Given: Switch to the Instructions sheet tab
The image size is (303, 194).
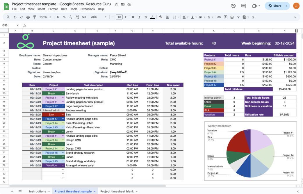Looking at the screenshot, I should click(x=37, y=191).
